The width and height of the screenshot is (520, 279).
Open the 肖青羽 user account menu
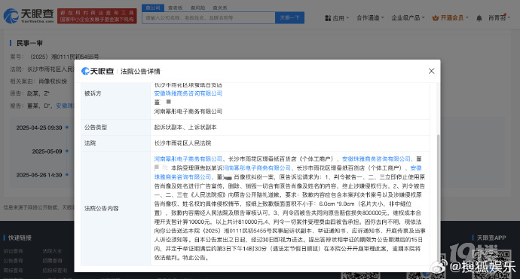click(499, 17)
